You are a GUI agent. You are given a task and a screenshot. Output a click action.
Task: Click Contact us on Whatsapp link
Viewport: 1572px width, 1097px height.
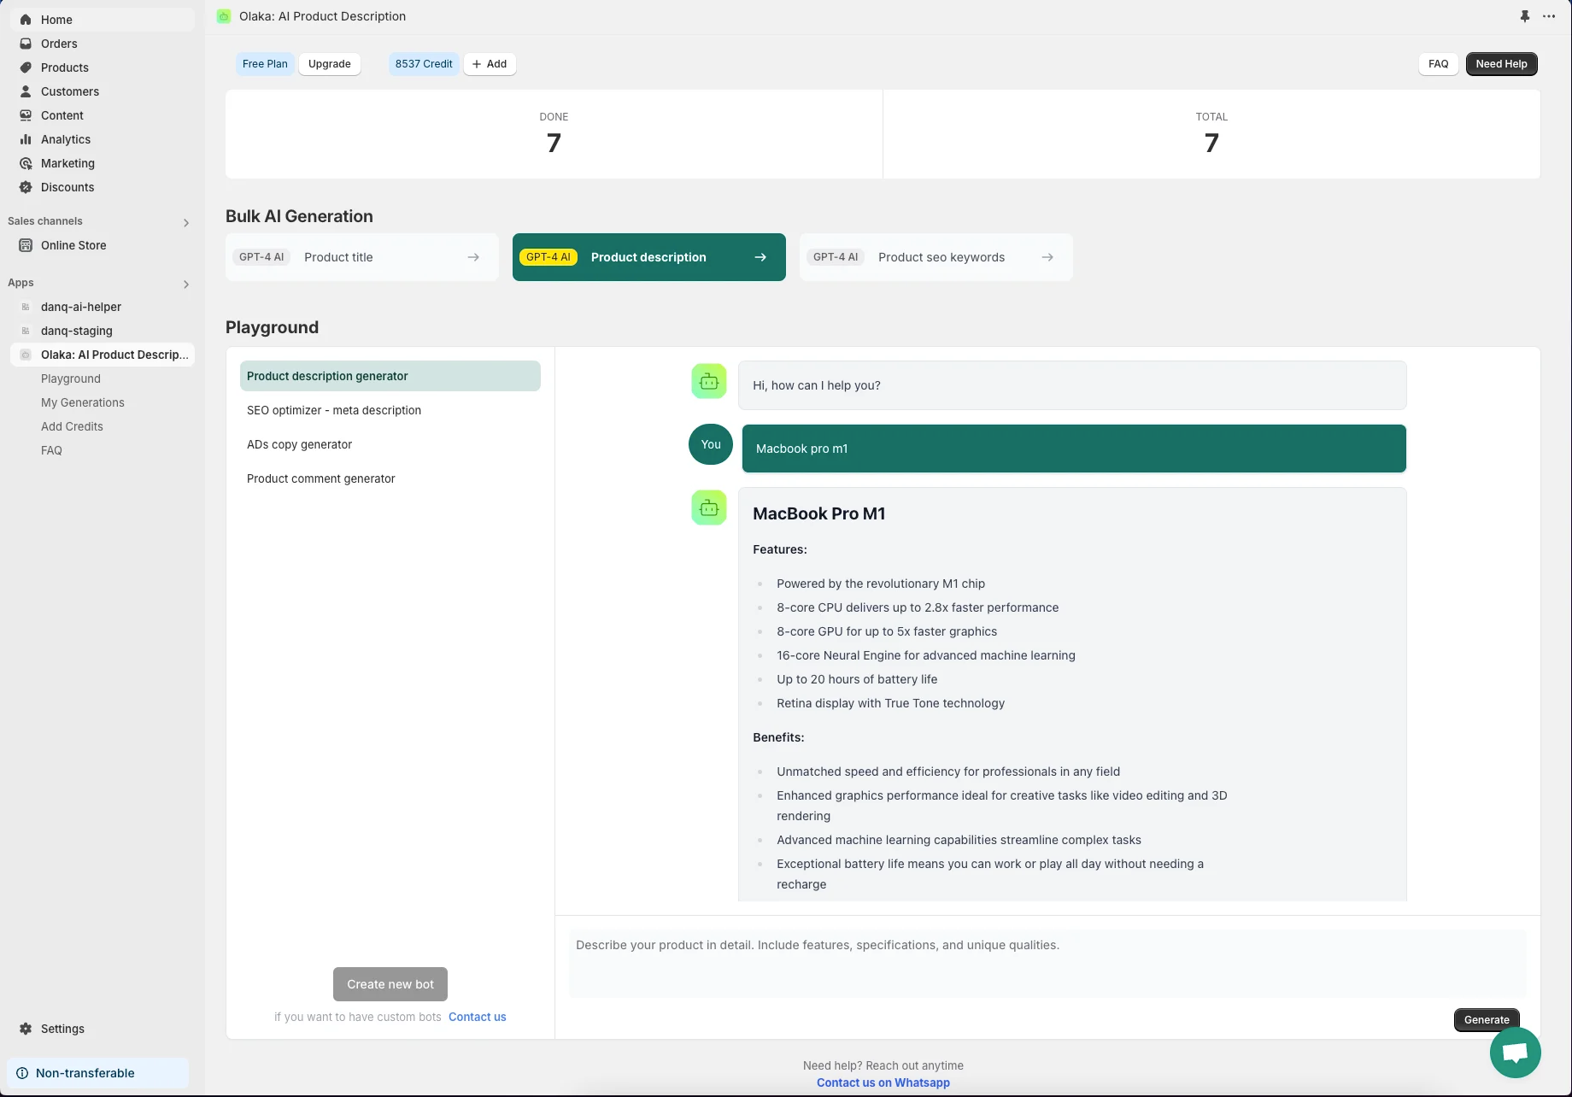tap(883, 1082)
